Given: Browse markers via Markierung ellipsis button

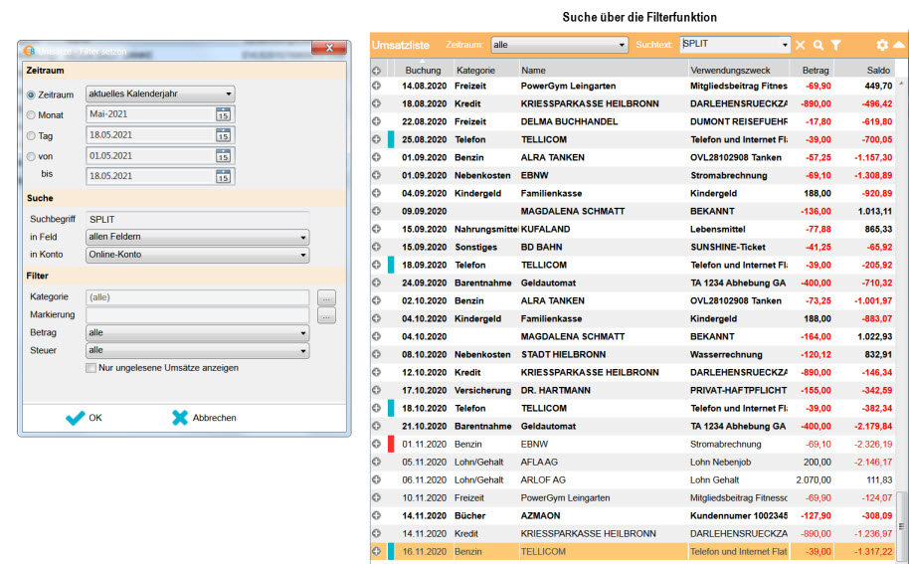Looking at the screenshot, I should click(x=326, y=316).
